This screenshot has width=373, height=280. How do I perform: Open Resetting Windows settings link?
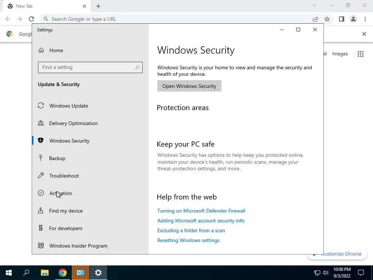coord(188,240)
